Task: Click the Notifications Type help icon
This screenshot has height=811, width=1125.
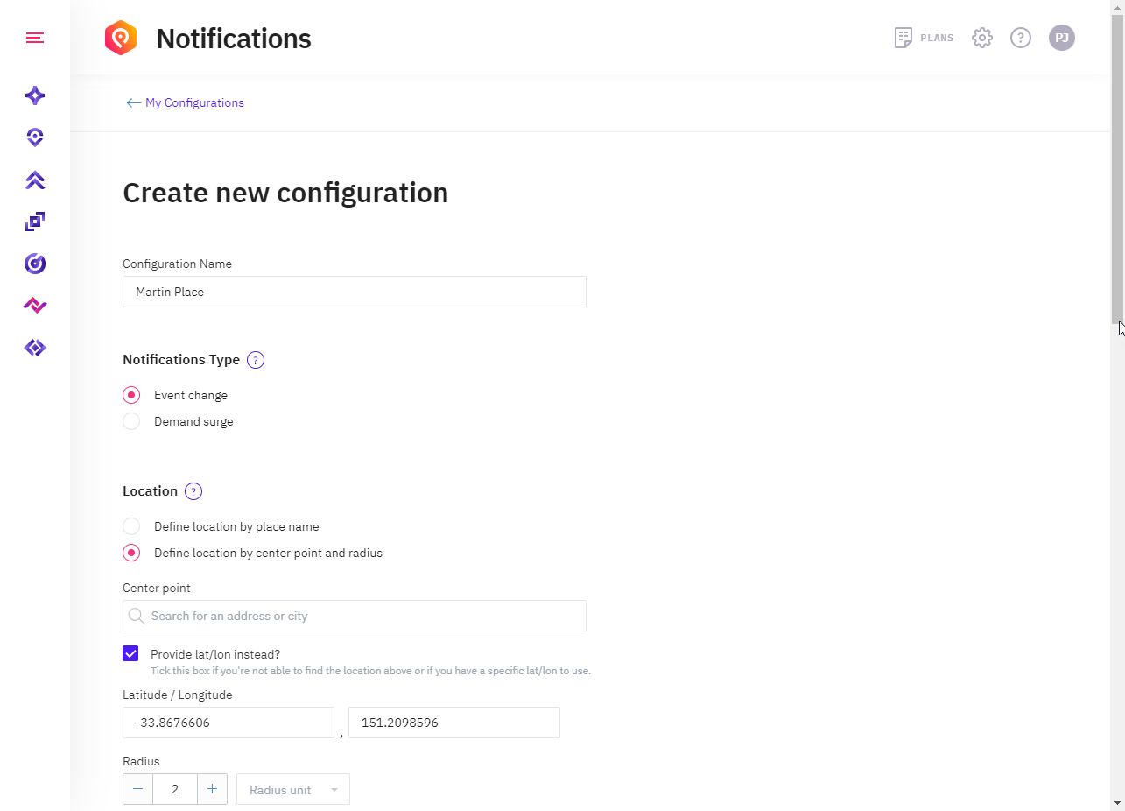Action: coord(256,360)
